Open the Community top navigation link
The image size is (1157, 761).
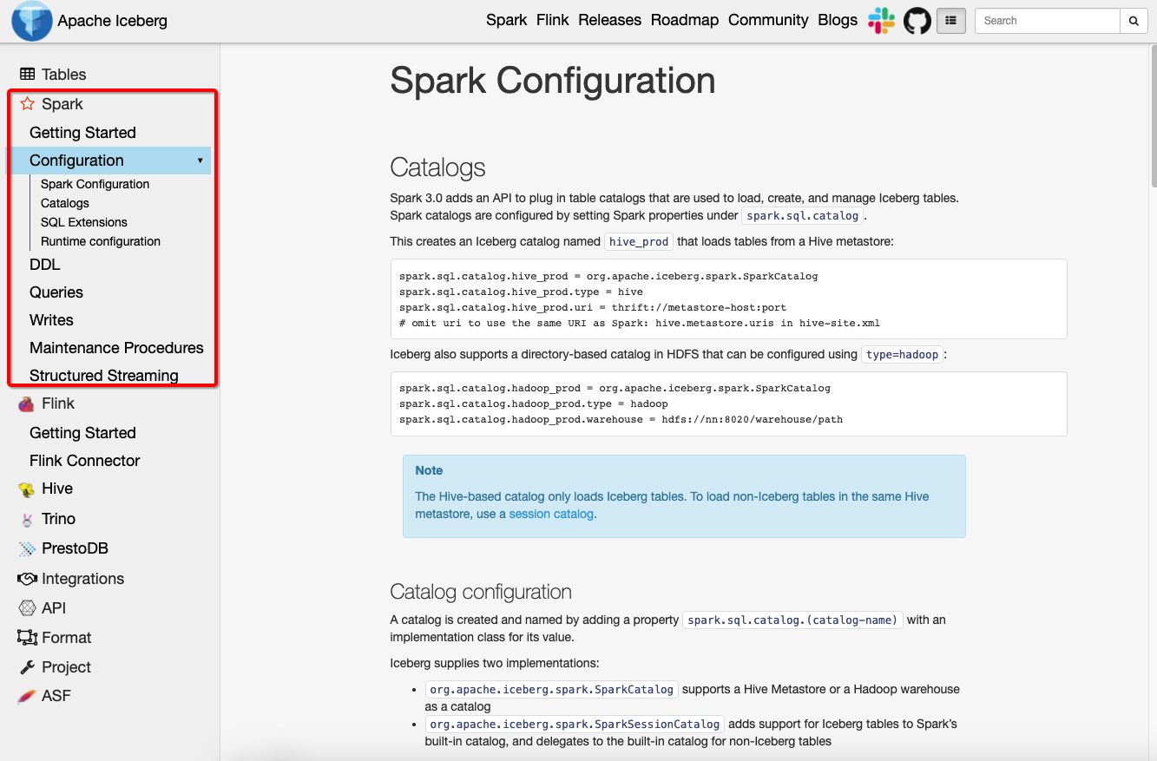(x=768, y=20)
